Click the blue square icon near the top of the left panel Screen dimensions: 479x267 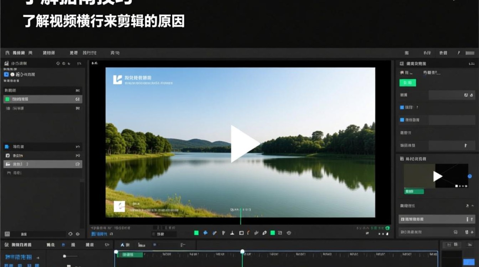coord(6,74)
